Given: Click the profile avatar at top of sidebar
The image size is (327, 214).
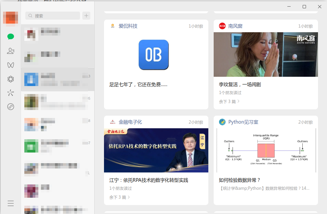Looking at the screenshot, I should (x=10, y=18).
